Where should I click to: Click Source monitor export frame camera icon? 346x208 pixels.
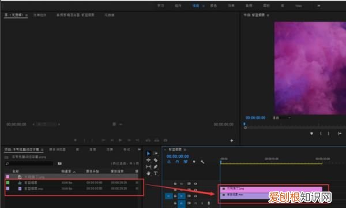166,140
